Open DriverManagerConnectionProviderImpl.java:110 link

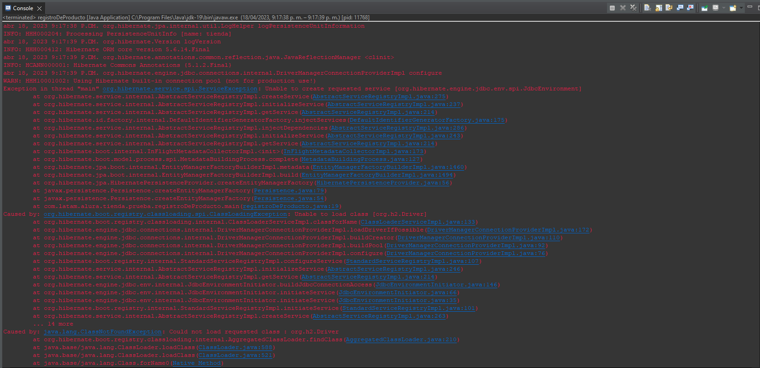click(x=478, y=237)
